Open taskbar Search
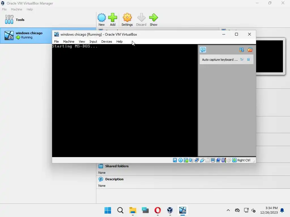Image resolution: width=290 pixels, height=217 pixels. [120, 210]
